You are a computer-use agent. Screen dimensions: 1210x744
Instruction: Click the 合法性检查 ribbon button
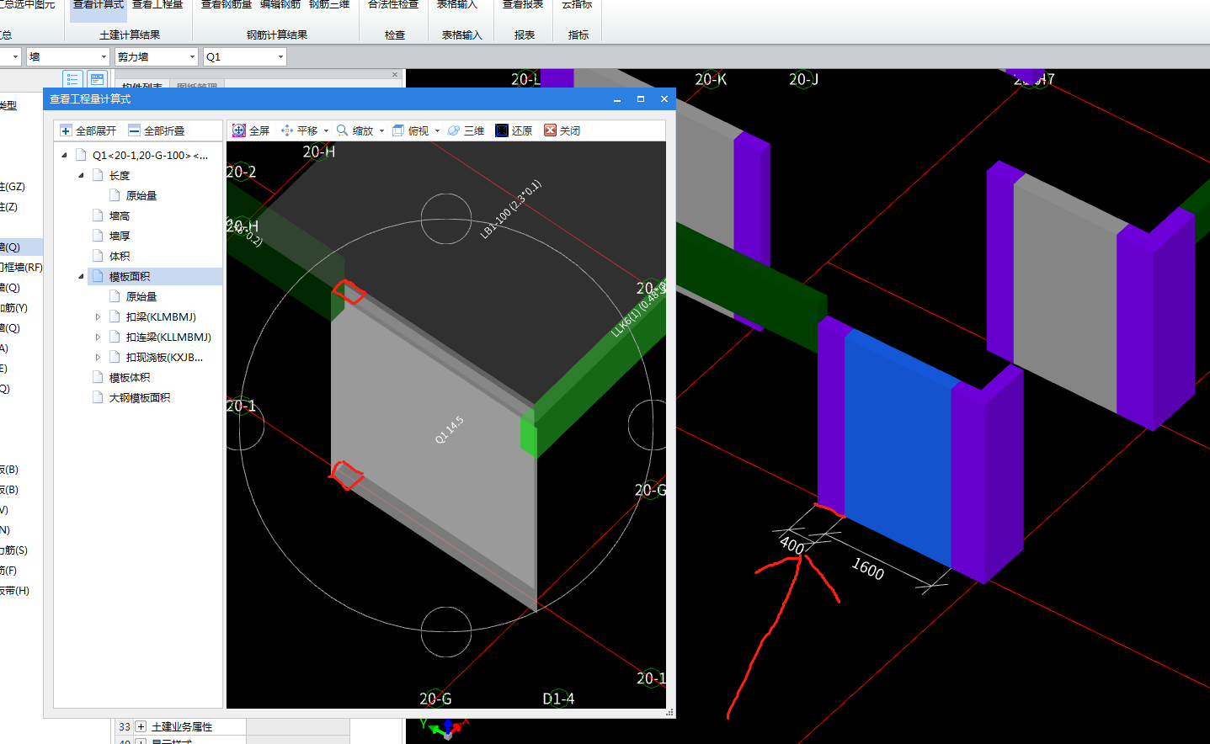click(393, 7)
